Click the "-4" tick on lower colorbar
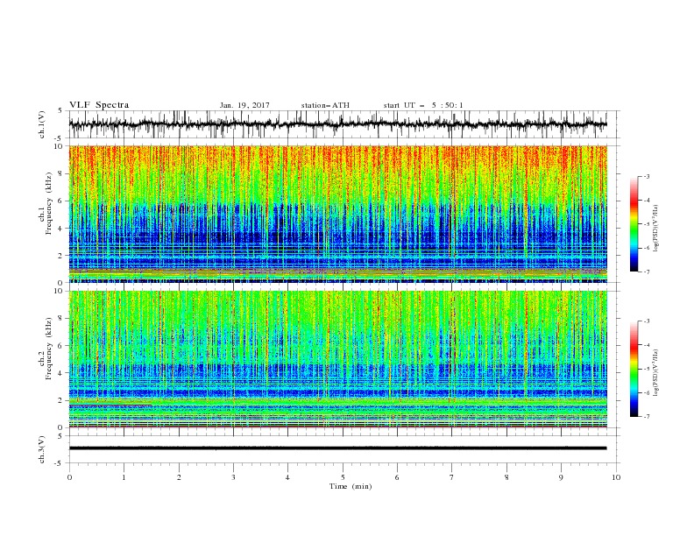The height and width of the screenshot is (536, 694). pos(646,345)
